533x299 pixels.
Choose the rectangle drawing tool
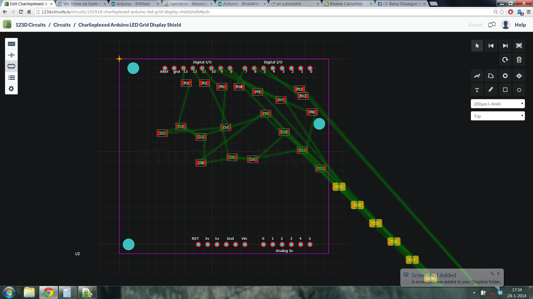point(505,89)
